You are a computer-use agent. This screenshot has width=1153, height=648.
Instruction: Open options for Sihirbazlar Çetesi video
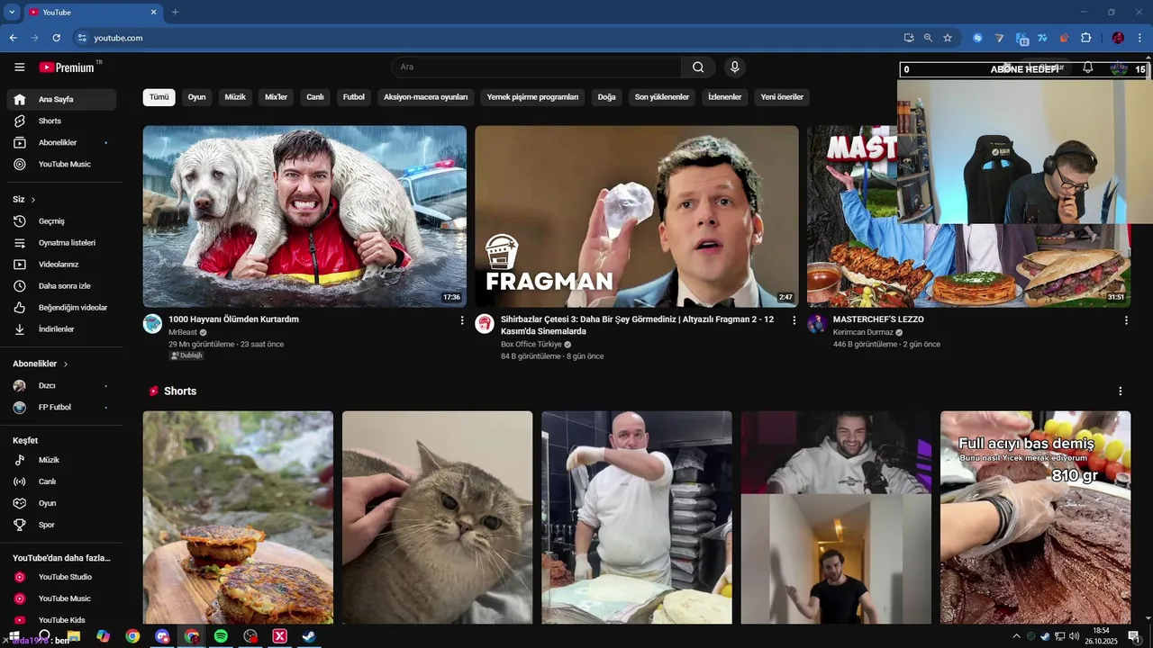794,320
